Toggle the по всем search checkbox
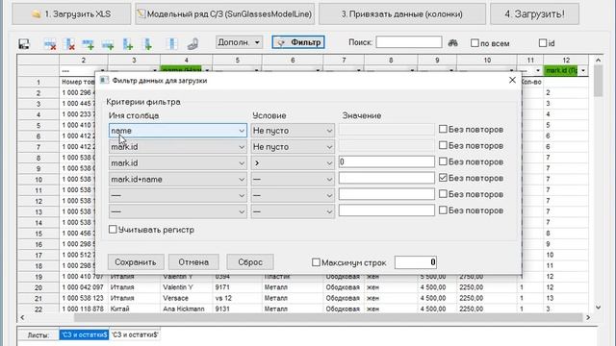This screenshot has width=616, height=346. tap(475, 42)
